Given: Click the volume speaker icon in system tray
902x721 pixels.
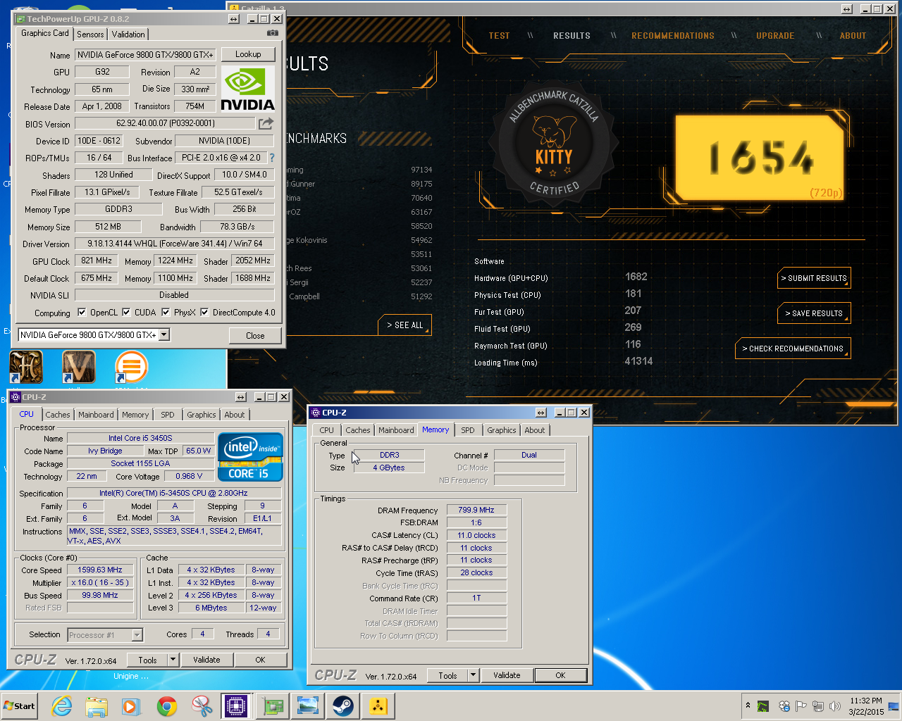Looking at the screenshot, I should pos(835,706).
